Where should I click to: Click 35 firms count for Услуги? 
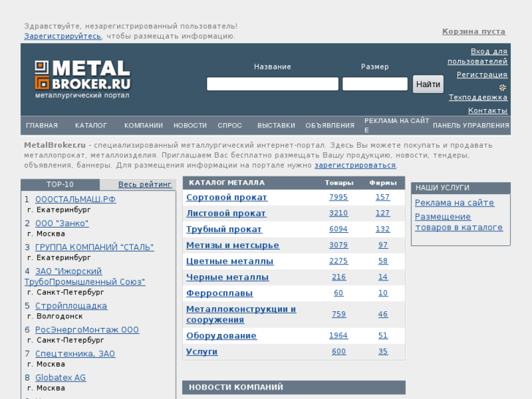pyautogui.click(x=383, y=351)
